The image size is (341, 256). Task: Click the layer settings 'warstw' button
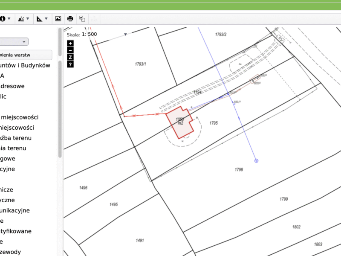coord(26,55)
